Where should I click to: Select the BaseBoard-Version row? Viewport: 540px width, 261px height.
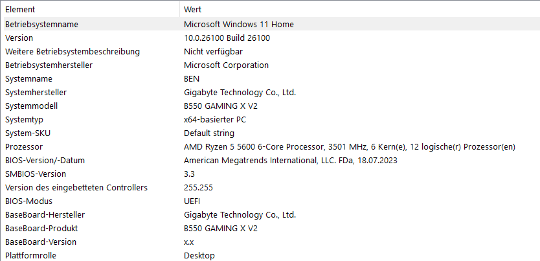pyautogui.click(x=40, y=242)
